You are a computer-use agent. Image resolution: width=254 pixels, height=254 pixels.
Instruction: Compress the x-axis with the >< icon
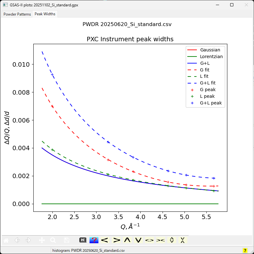pos(160,240)
